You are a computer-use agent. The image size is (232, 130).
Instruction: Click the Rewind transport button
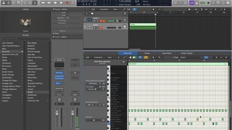click(43, 3)
